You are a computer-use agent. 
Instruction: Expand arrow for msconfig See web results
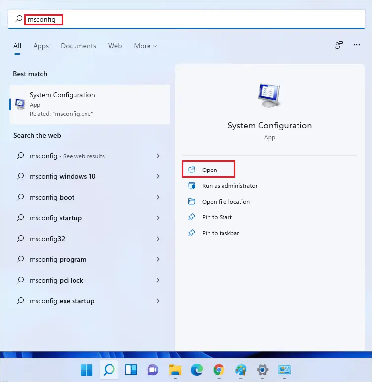point(158,156)
